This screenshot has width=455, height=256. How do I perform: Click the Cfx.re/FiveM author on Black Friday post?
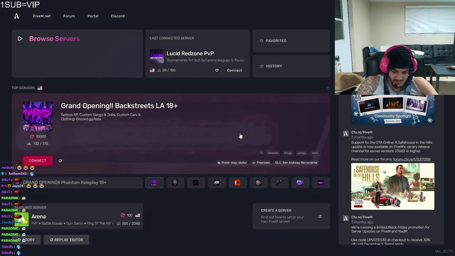pyautogui.click(x=362, y=217)
